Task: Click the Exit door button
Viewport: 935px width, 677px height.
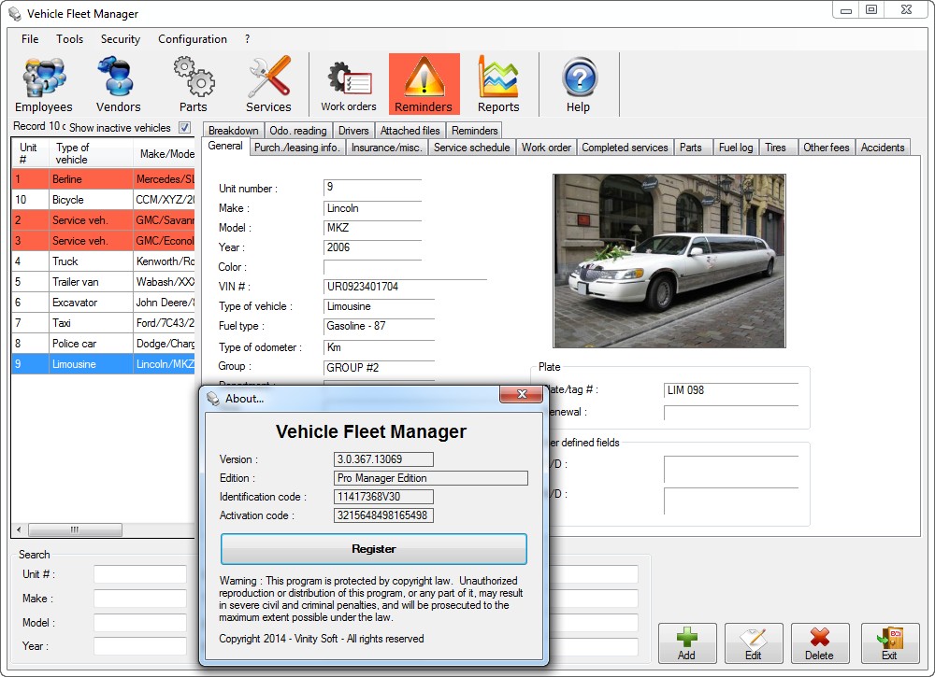Action: pyautogui.click(x=890, y=643)
